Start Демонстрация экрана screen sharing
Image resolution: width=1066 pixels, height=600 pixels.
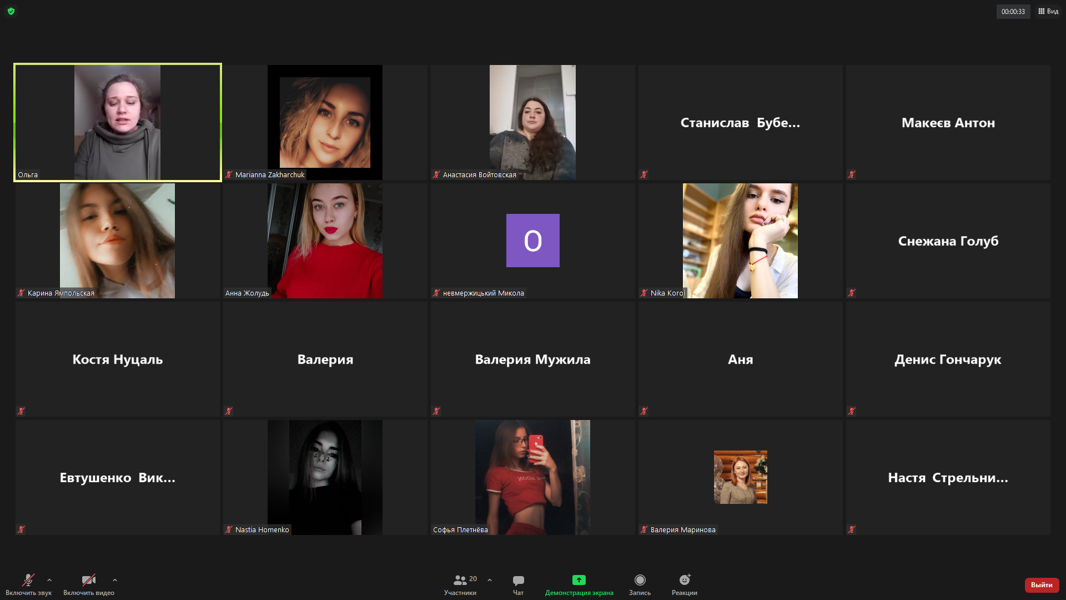coord(579,584)
